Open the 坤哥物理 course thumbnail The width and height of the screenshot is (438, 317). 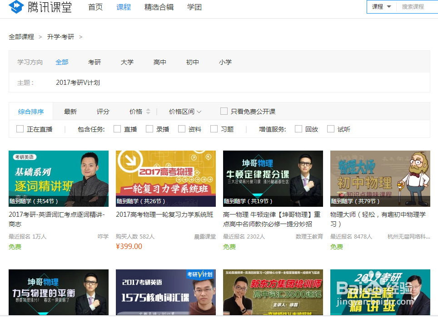click(58, 293)
